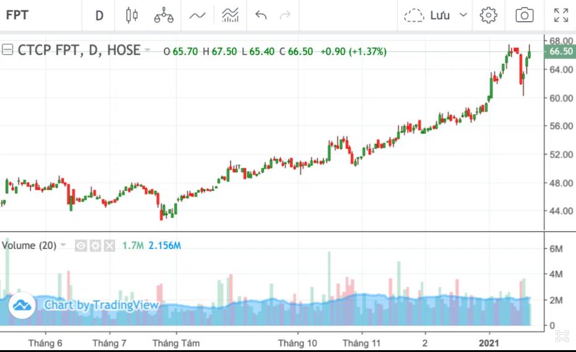
Task: Take a chart snapshot with camera icon
Action: pos(524,15)
